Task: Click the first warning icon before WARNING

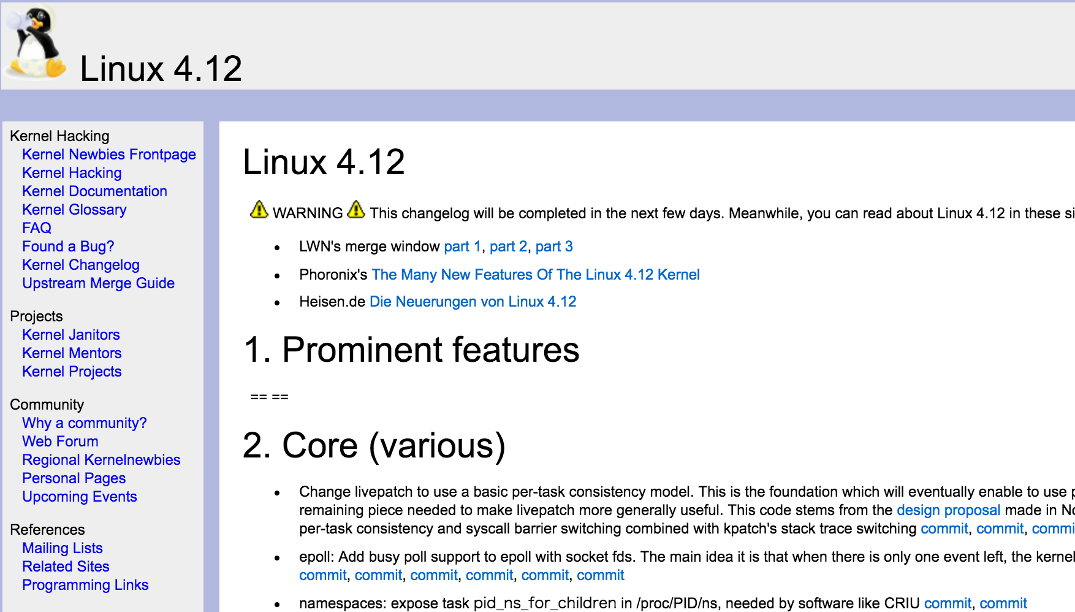Action: pos(259,210)
